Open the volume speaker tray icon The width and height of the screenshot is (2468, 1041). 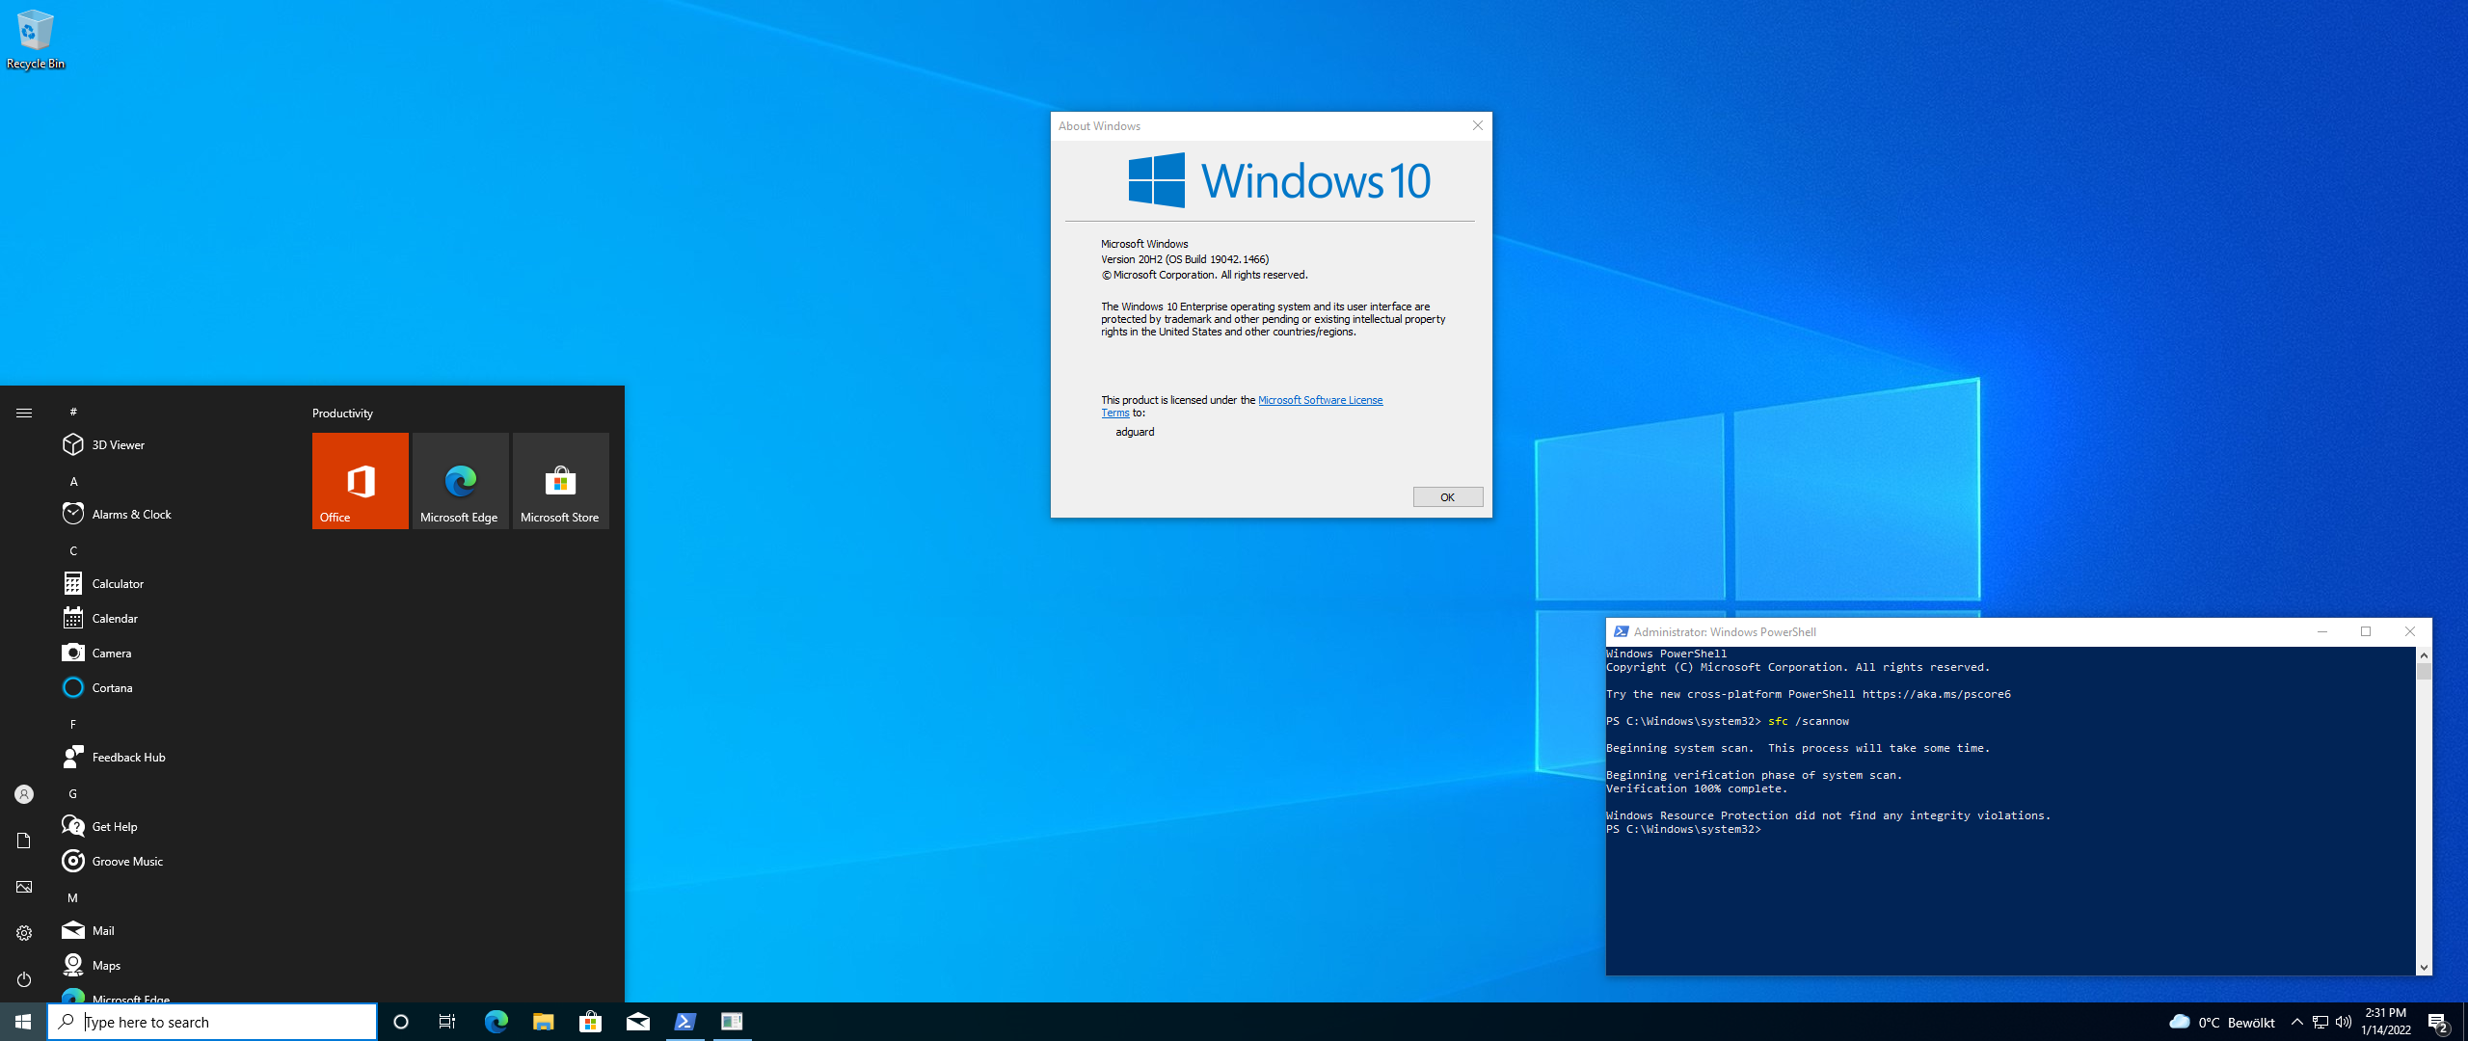[x=2344, y=1022]
